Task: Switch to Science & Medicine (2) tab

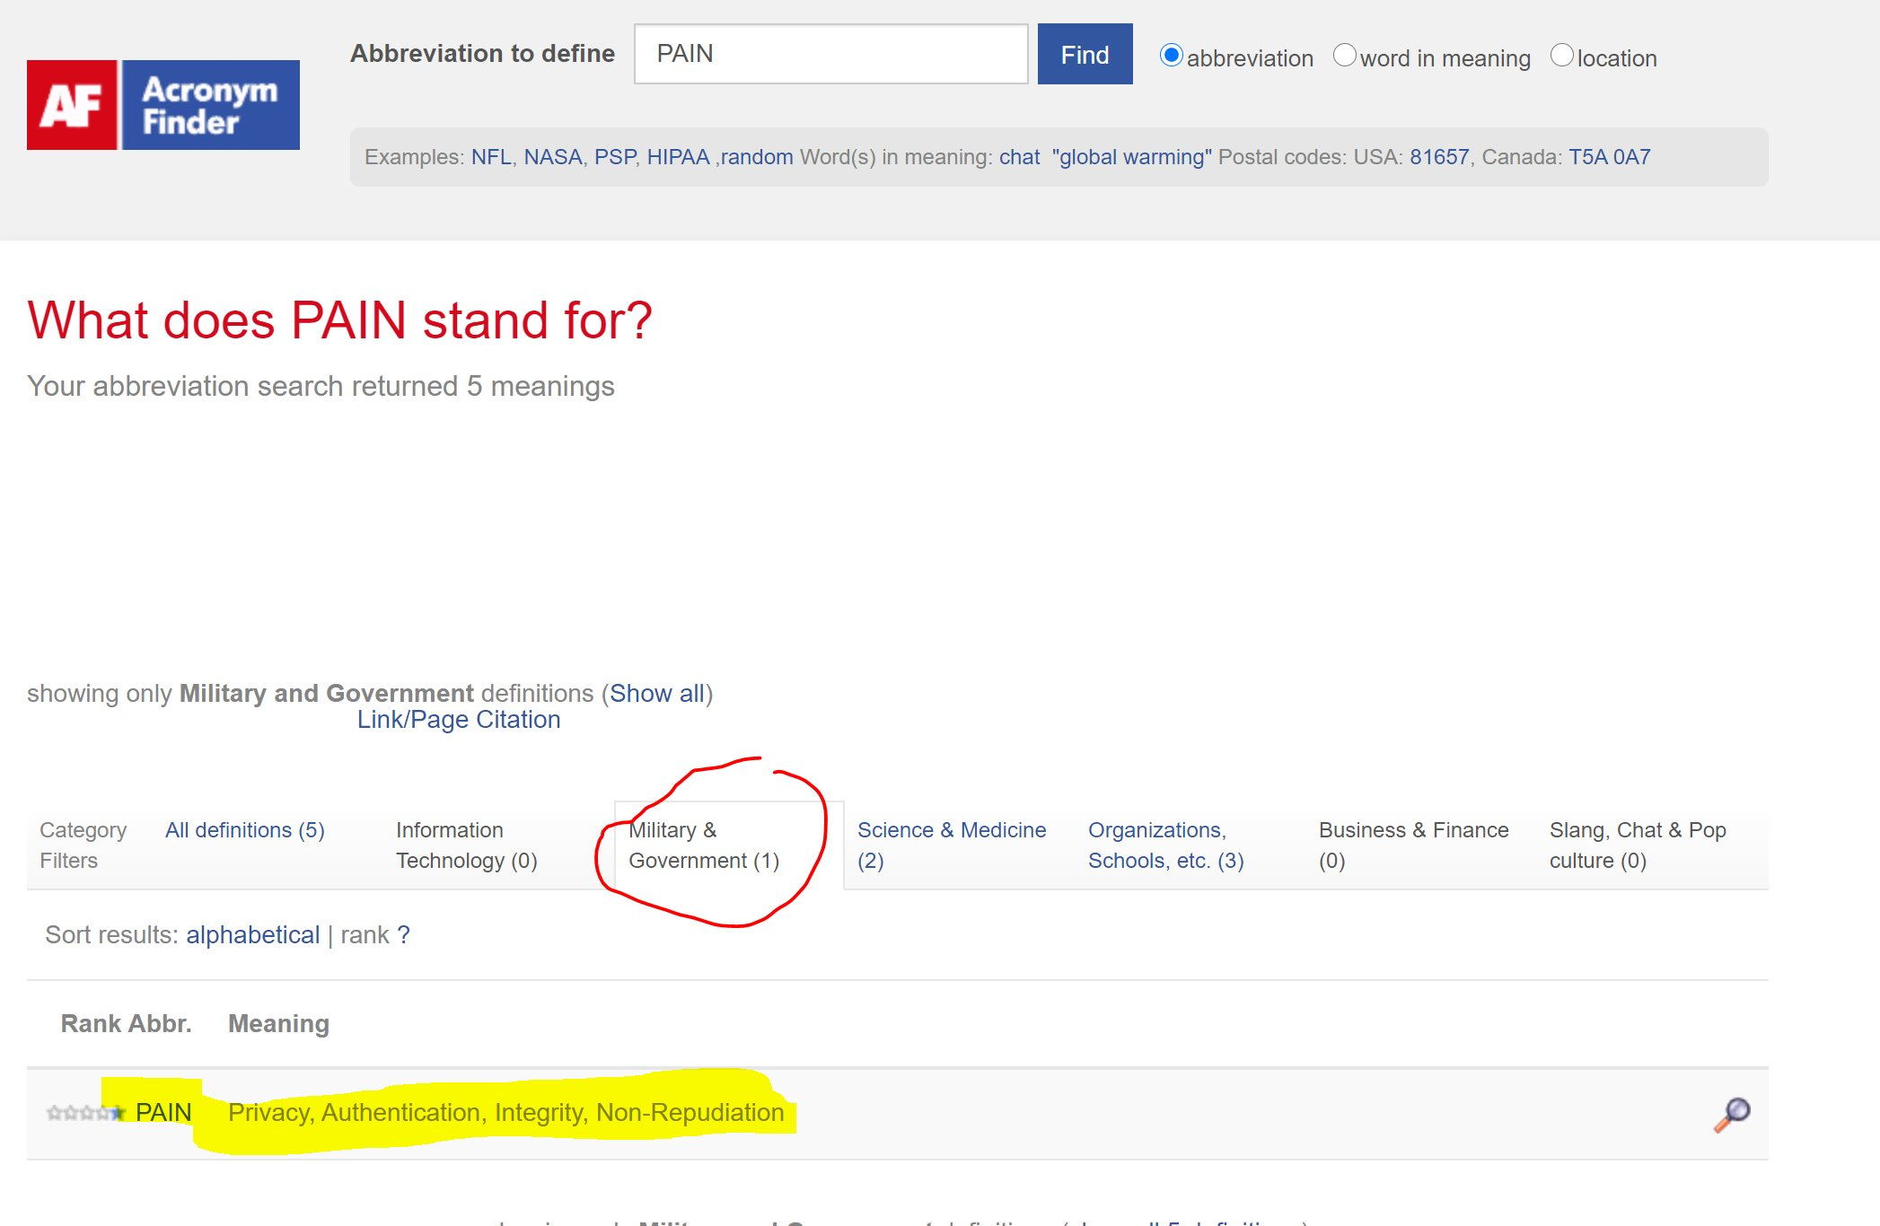Action: tap(952, 845)
